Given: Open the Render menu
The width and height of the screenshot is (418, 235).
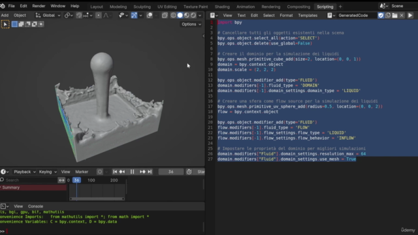Looking at the screenshot, I should coord(39,6).
